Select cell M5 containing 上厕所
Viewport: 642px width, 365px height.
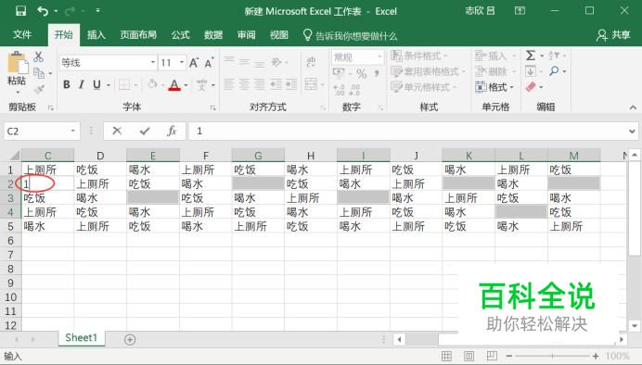(x=574, y=226)
